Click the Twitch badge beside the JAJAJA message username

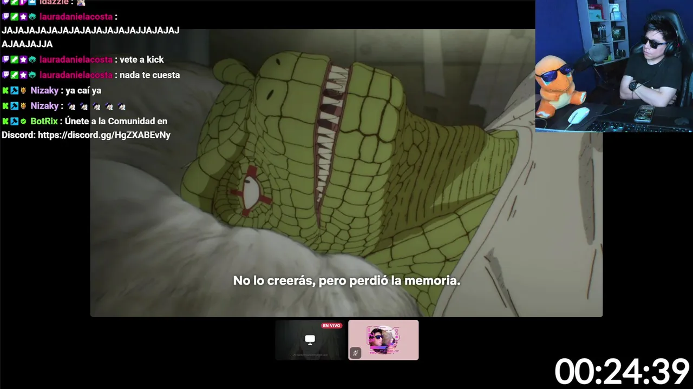point(6,17)
